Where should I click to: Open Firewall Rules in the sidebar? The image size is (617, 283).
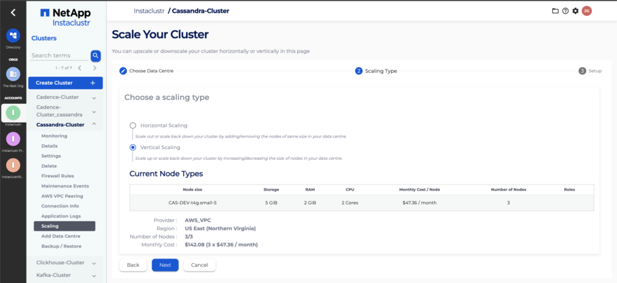57,176
